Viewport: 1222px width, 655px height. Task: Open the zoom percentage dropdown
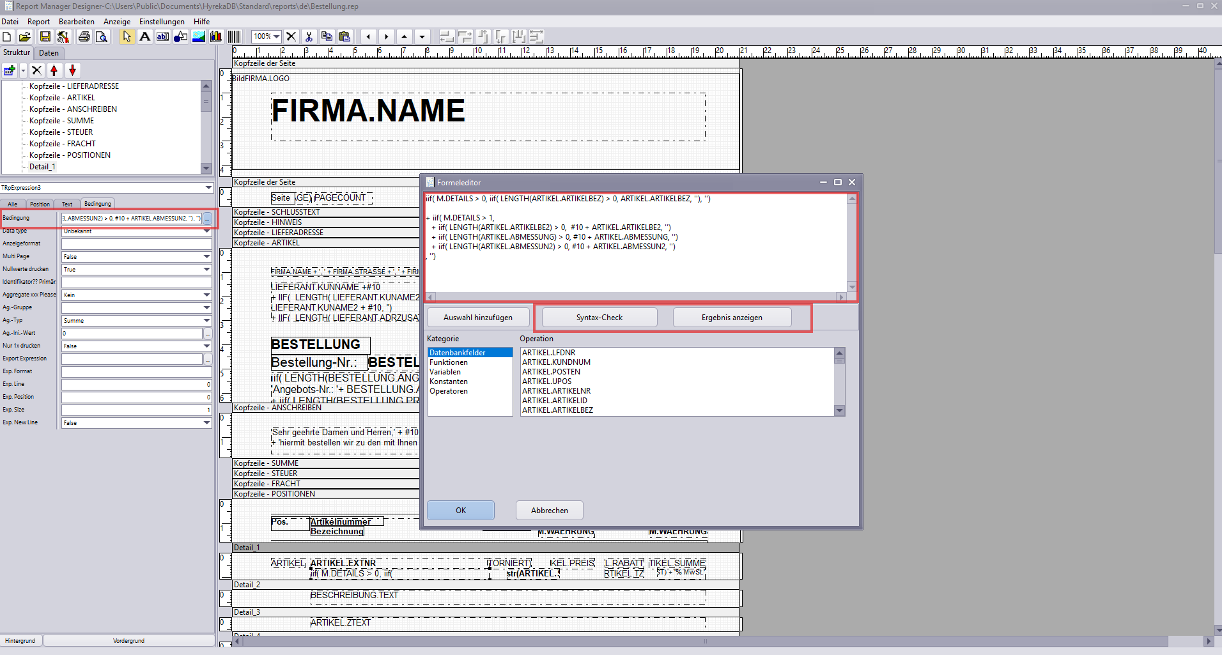(277, 36)
